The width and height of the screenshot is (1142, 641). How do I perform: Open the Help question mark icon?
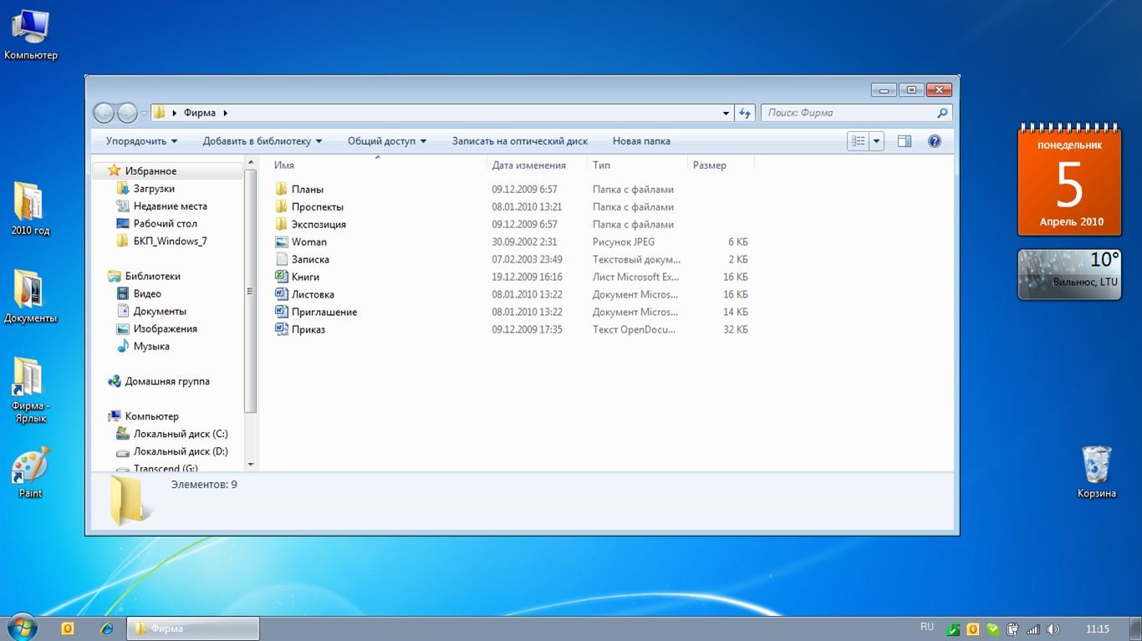pos(935,141)
